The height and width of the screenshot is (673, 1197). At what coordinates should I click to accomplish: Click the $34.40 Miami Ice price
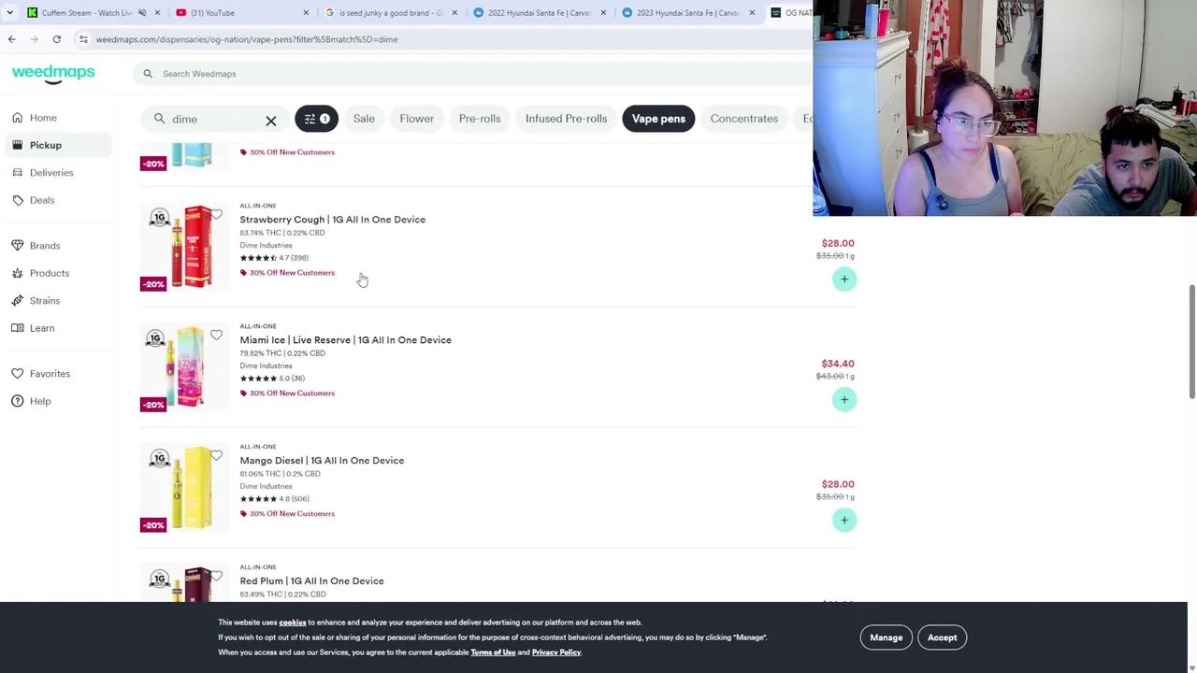838,364
